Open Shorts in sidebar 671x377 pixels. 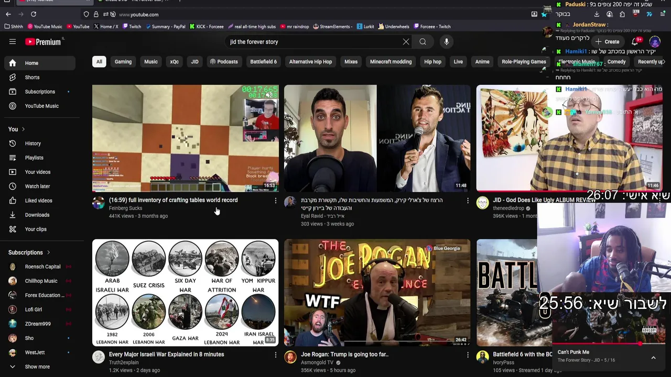coord(40,77)
